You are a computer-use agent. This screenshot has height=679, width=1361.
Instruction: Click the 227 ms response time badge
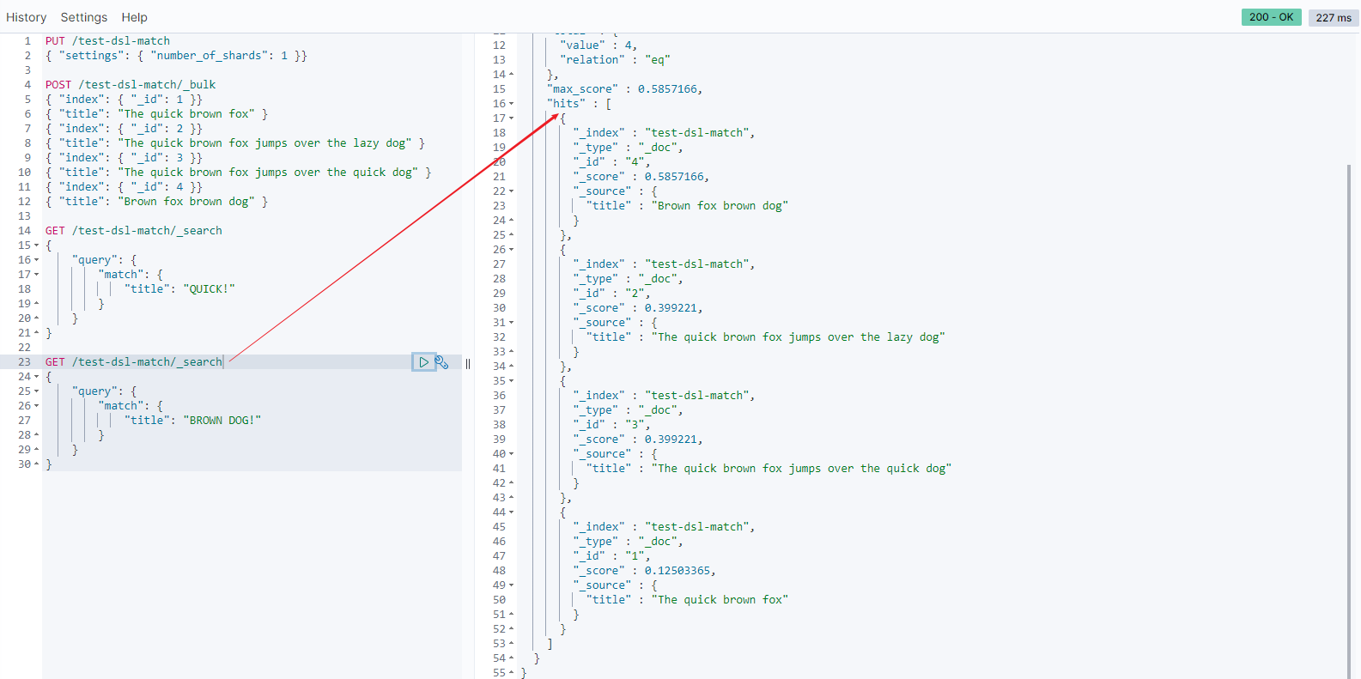coord(1333,17)
